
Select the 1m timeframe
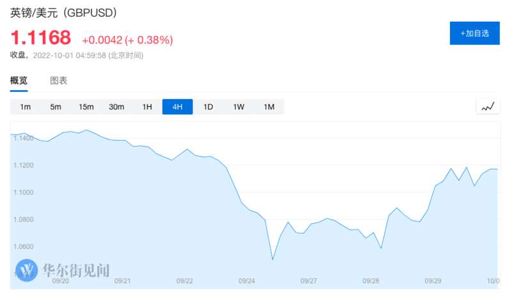26,107
